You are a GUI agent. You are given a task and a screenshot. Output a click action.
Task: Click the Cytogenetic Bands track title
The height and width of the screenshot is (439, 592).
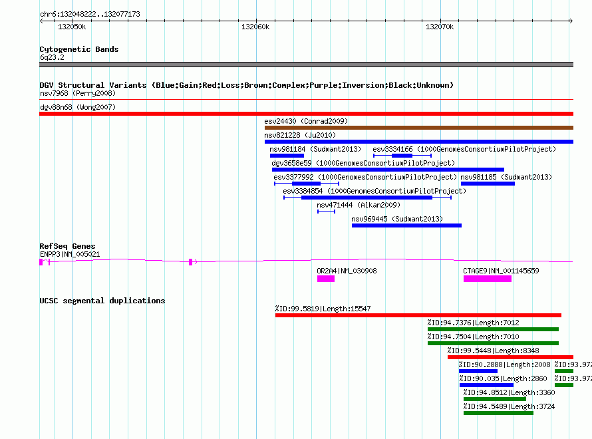click(79, 49)
